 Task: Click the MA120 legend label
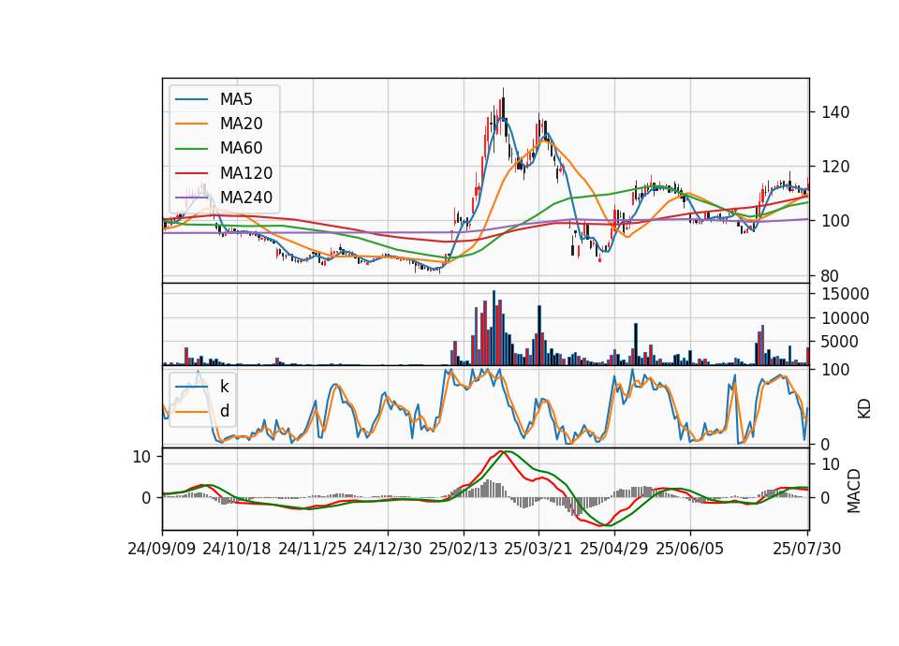(x=246, y=173)
